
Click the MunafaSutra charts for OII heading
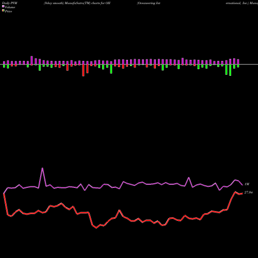[77, 3]
